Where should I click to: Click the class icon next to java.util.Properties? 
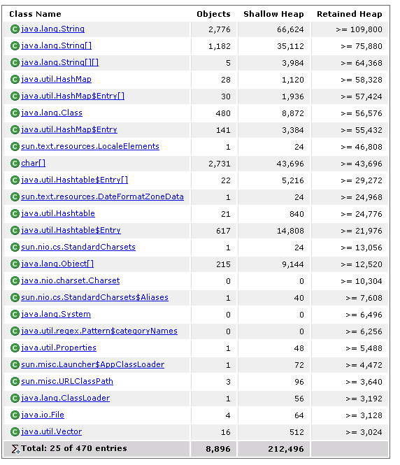coord(15,348)
